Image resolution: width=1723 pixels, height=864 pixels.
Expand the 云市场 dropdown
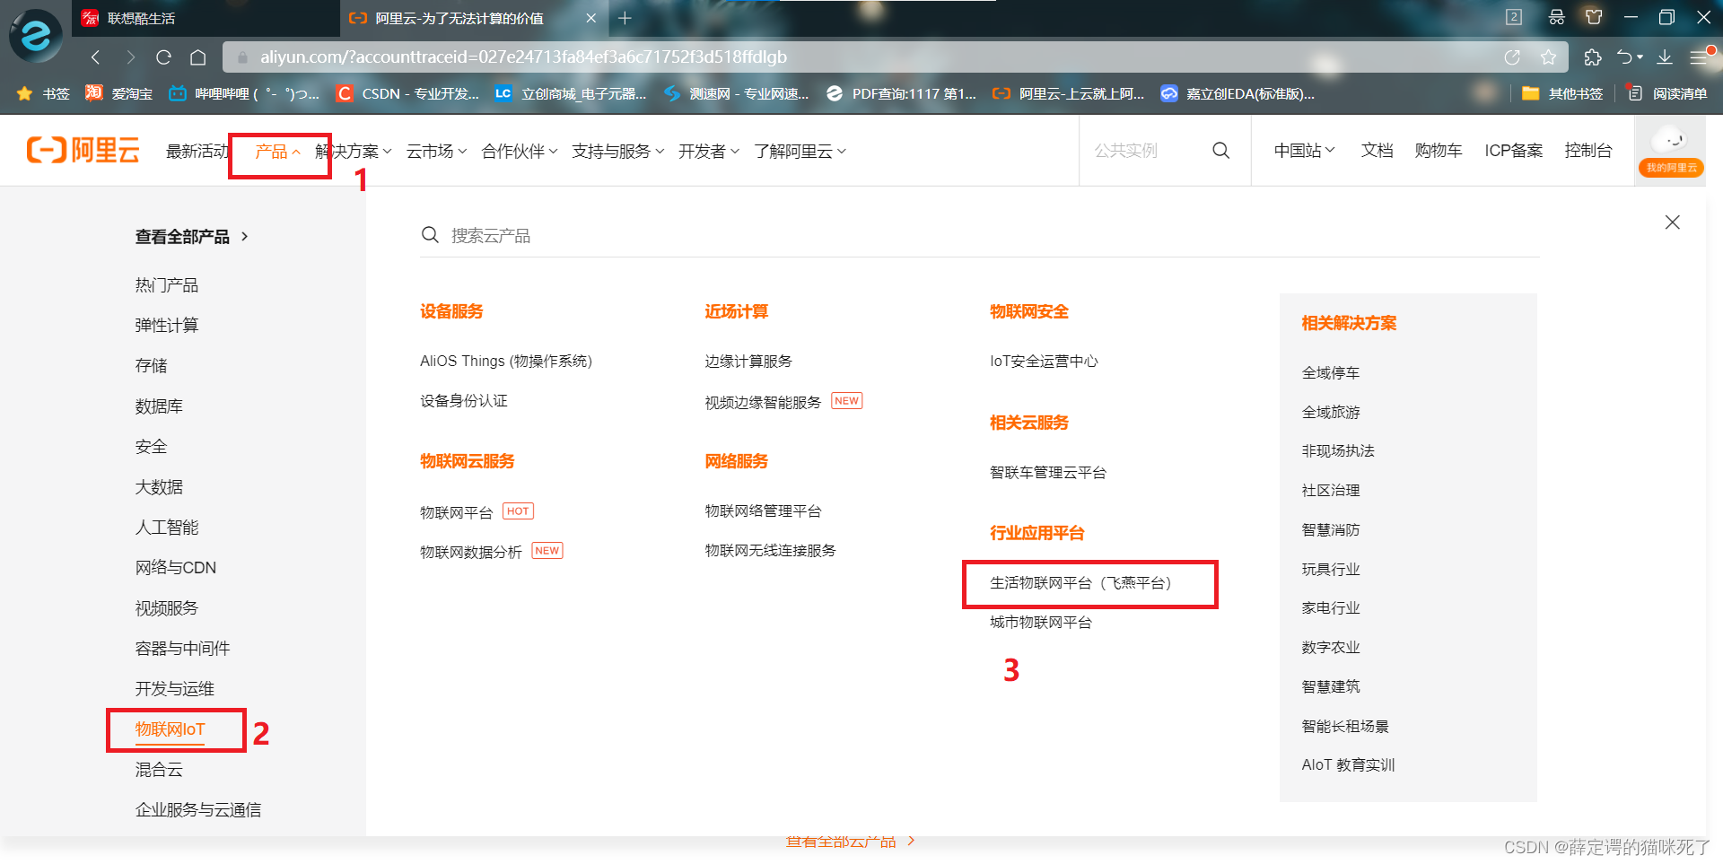coord(436,152)
